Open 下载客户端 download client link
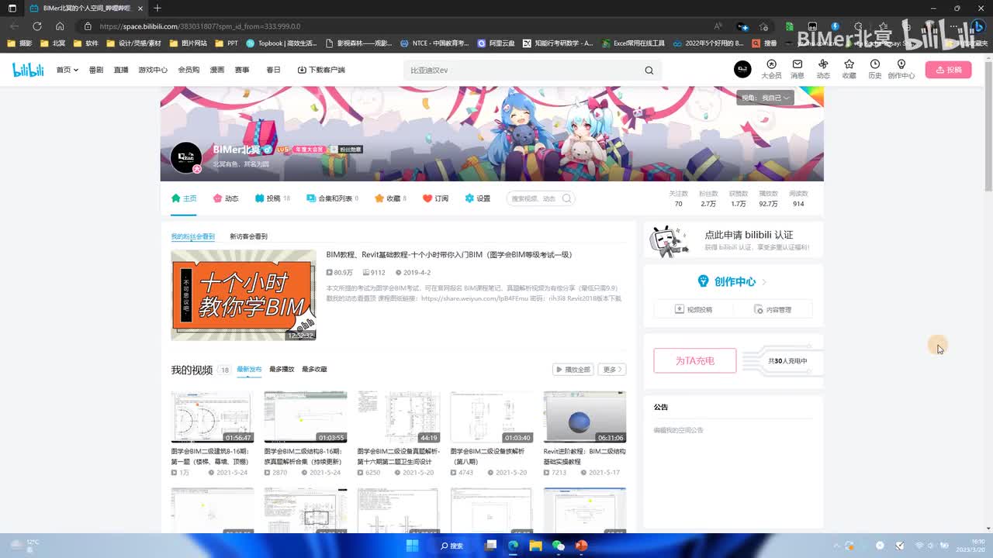Image resolution: width=993 pixels, height=558 pixels. click(x=321, y=70)
